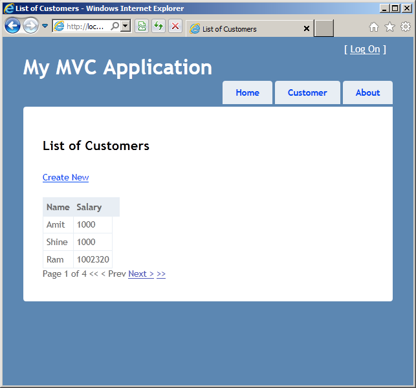Image resolution: width=416 pixels, height=388 pixels.
Task: Click the browser Back arrow button
Action: (x=12, y=26)
